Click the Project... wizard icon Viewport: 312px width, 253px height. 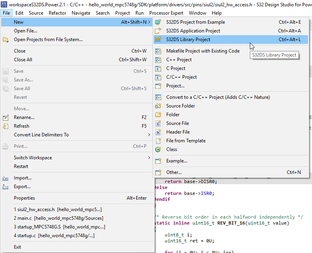[x=158, y=86]
